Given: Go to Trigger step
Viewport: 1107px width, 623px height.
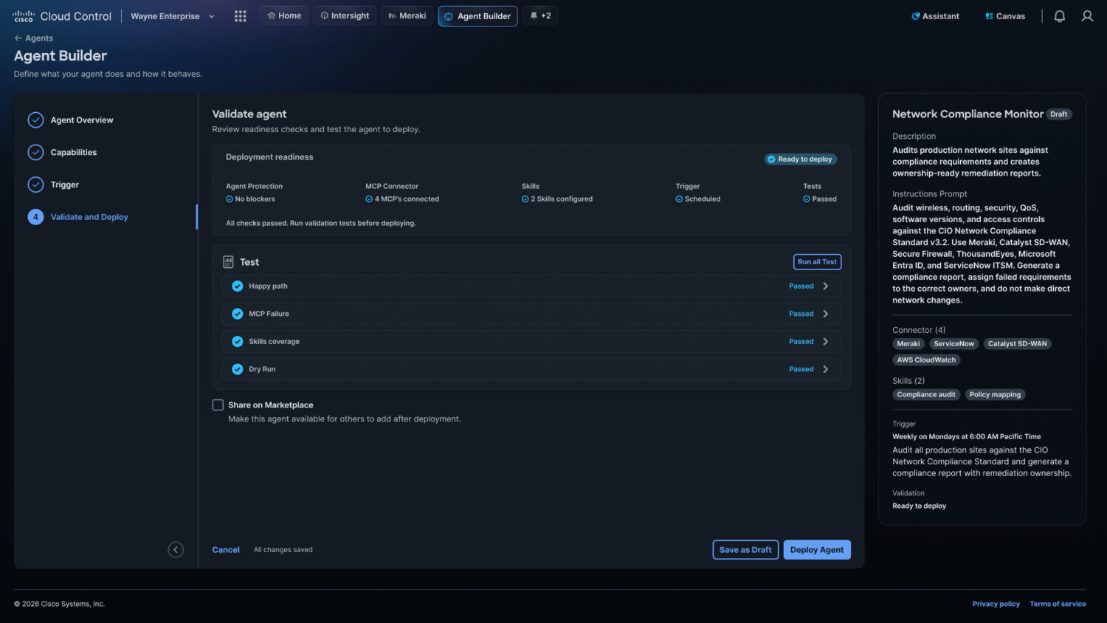Looking at the screenshot, I should pos(65,185).
